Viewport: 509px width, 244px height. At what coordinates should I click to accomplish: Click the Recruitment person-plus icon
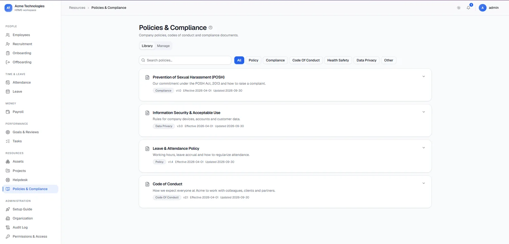point(8,44)
